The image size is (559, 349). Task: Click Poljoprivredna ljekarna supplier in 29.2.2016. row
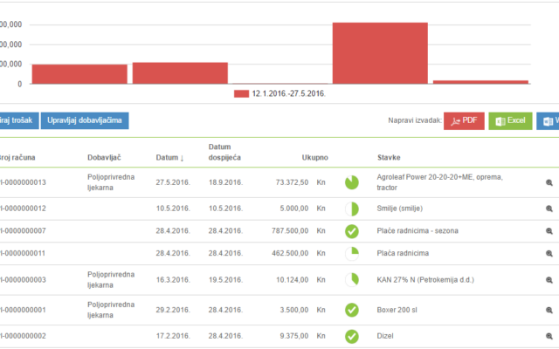point(111,310)
